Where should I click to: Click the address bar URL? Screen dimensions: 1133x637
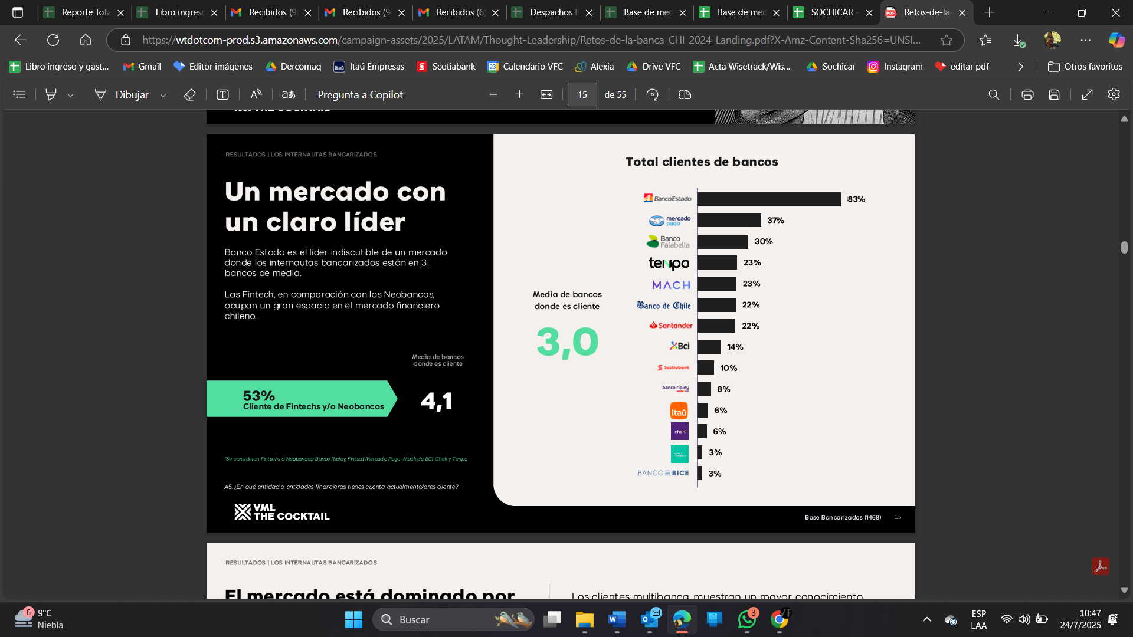[x=531, y=40]
